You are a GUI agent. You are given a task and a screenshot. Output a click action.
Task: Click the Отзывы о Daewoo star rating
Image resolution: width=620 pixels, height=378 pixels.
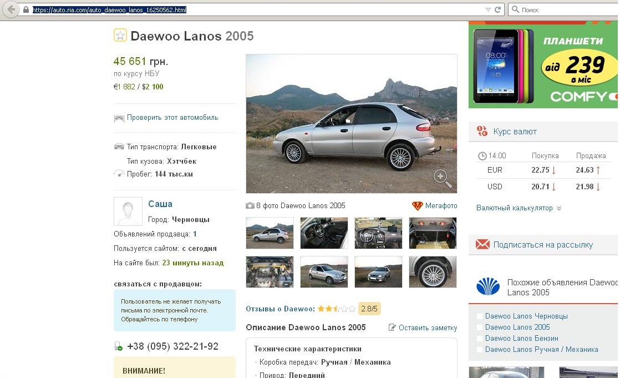[337, 309]
